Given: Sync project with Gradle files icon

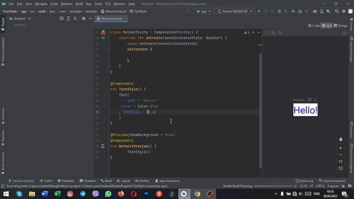Looking at the screenshot, I should (x=315, y=11).
